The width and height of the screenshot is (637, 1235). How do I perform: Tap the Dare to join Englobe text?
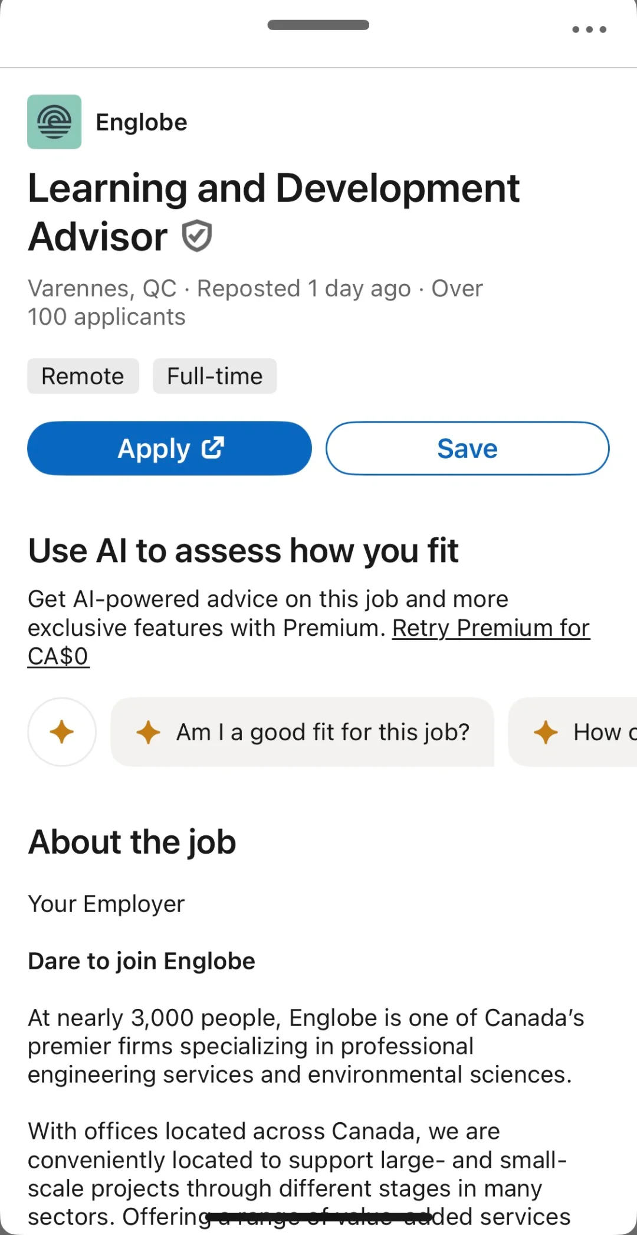[142, 961]
